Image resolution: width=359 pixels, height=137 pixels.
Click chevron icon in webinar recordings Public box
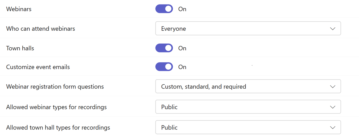[332, 107]
